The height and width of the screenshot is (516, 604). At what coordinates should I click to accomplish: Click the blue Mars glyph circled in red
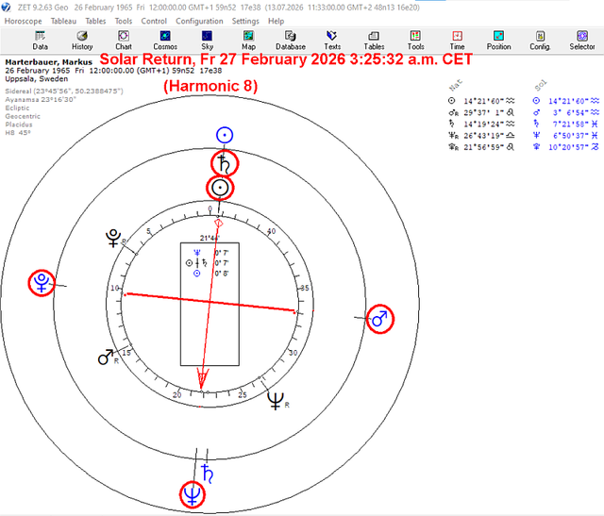(x=380, y=319)
